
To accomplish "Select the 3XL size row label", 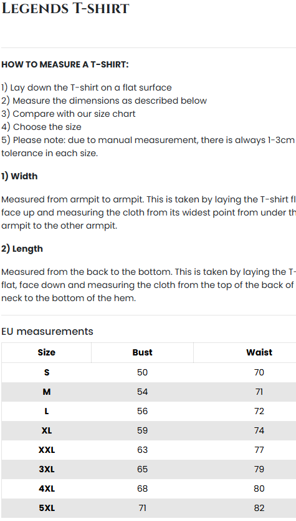I will click(x=47, y=470).
